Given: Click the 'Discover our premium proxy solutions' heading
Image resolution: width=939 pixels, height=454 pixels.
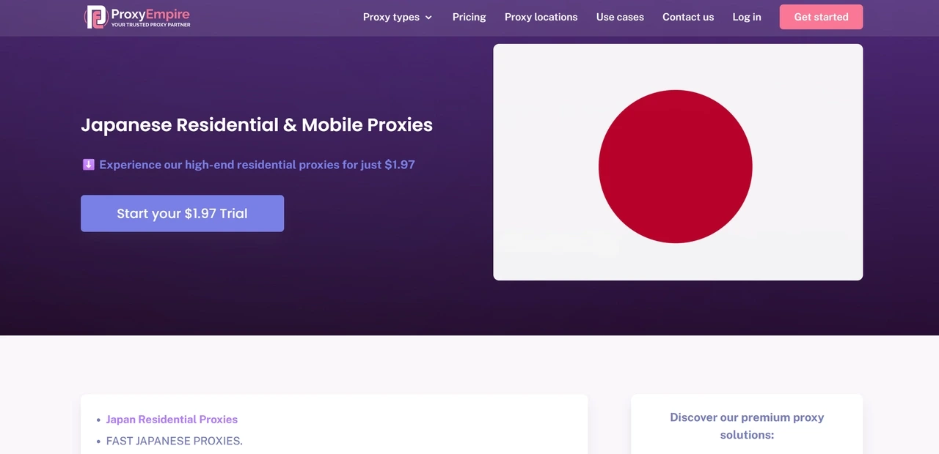Looking at the screenshot, I should point(746,425).
